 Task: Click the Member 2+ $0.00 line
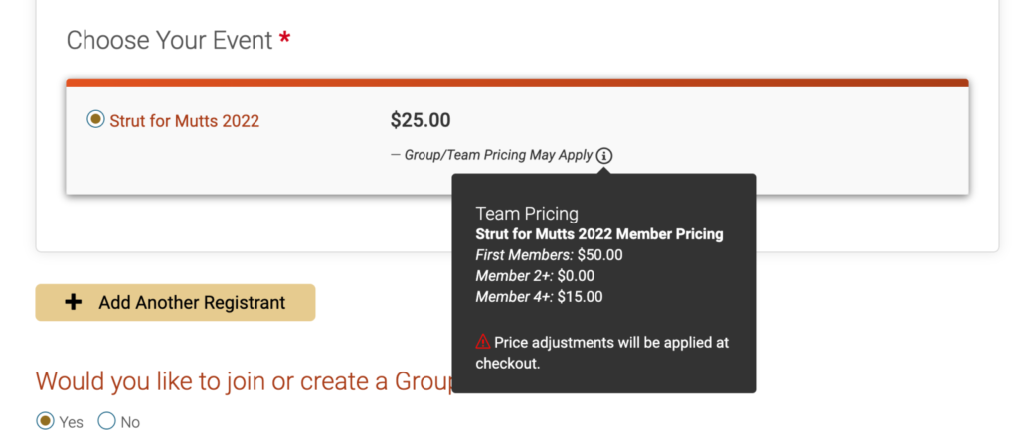tap(535, 276)
